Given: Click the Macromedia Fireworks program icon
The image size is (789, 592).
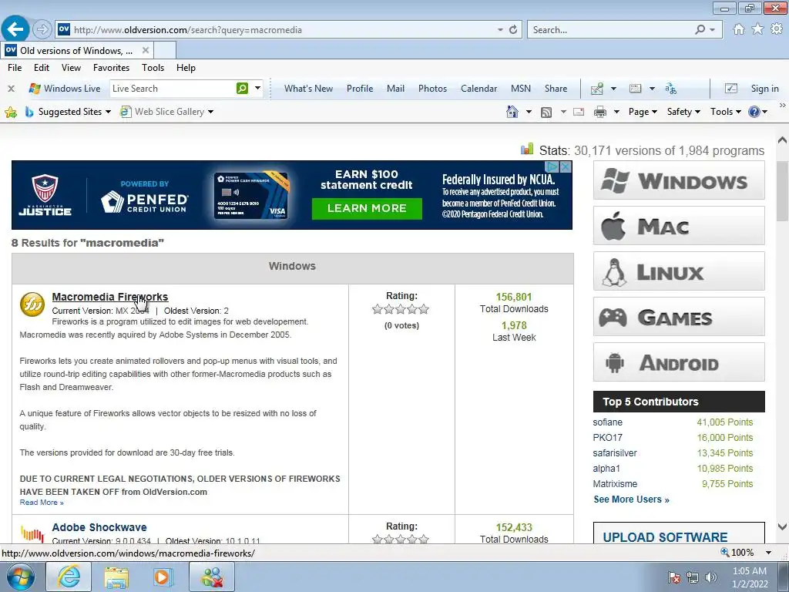Looking at the screenshot, I should click(32, 304).
